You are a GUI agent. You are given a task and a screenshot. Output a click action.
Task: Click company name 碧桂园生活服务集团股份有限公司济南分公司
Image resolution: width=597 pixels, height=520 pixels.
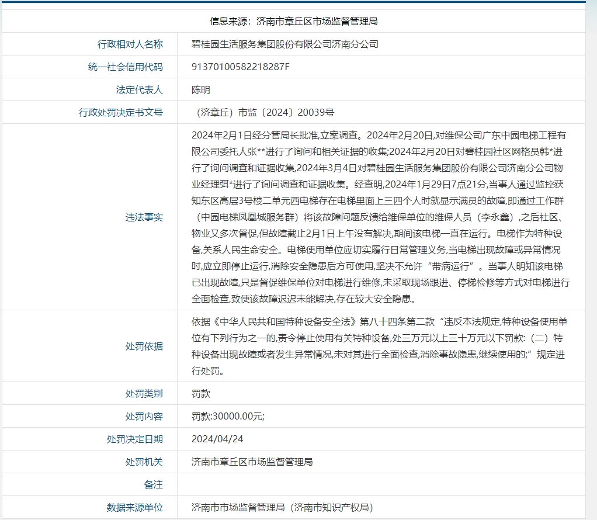point(285,44)
